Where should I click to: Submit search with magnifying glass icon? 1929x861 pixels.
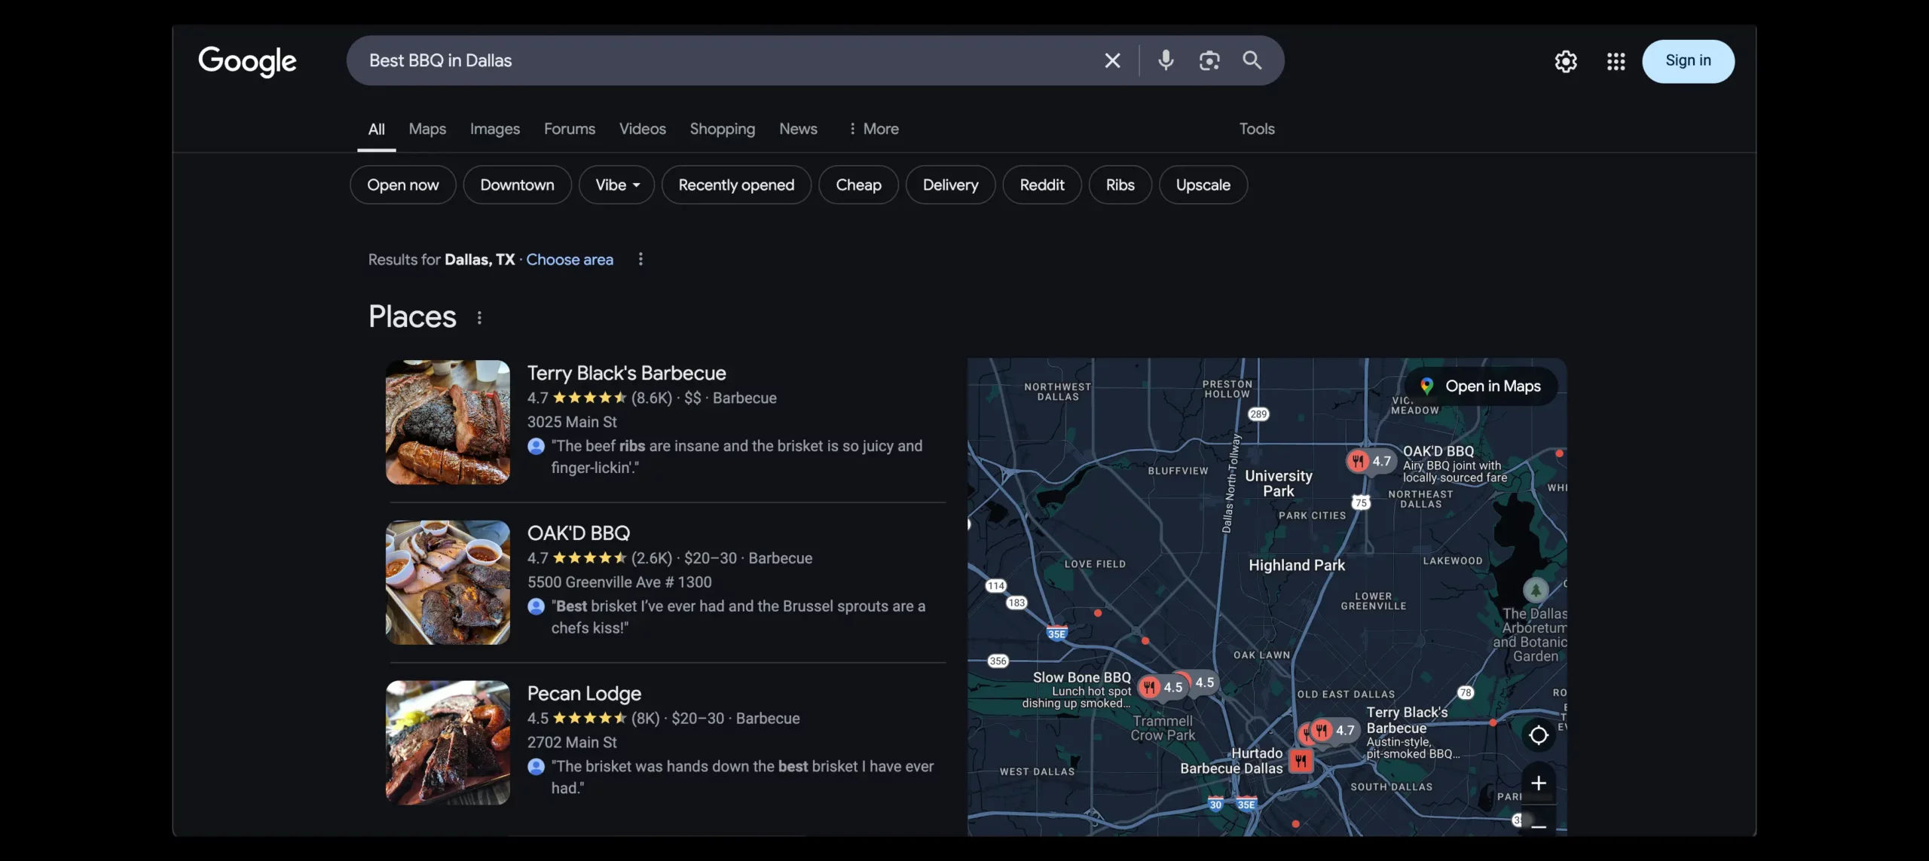pyautogui.click(x=1252, y=60)
